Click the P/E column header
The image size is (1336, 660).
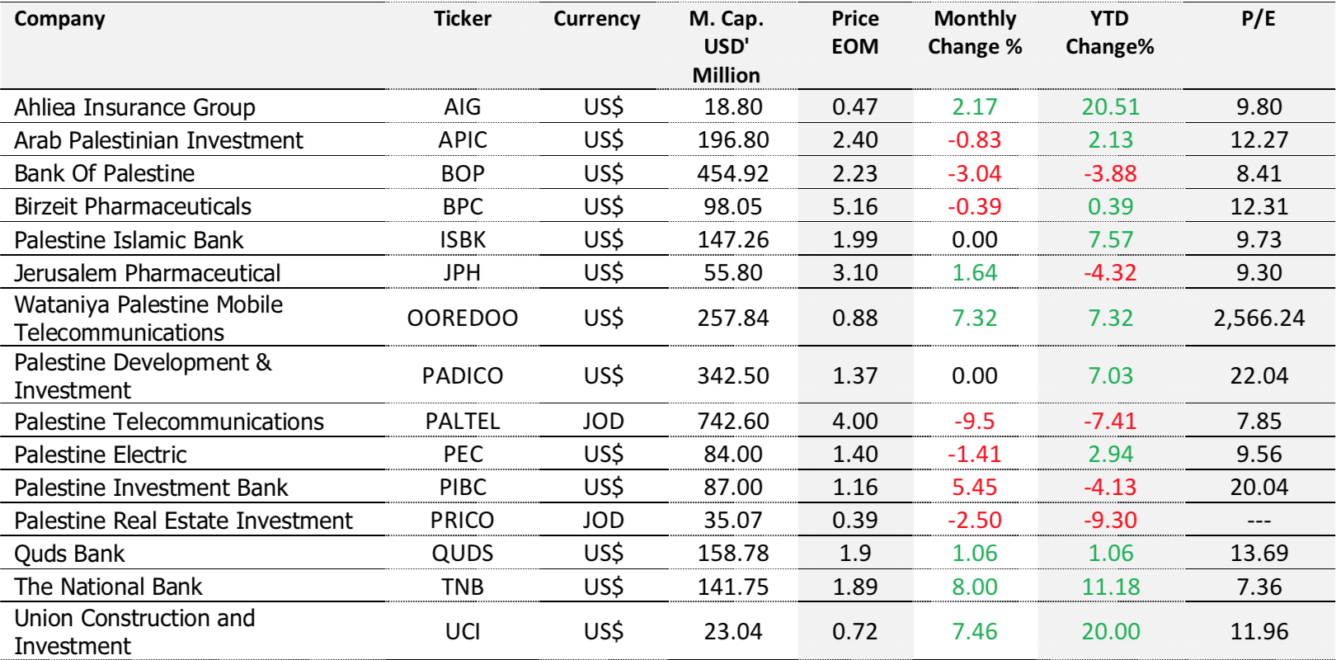1258,19
